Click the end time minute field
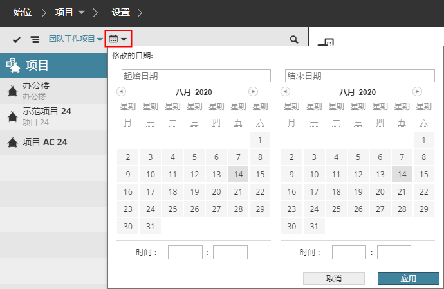 pyautogui.click(x=394, y=252)
